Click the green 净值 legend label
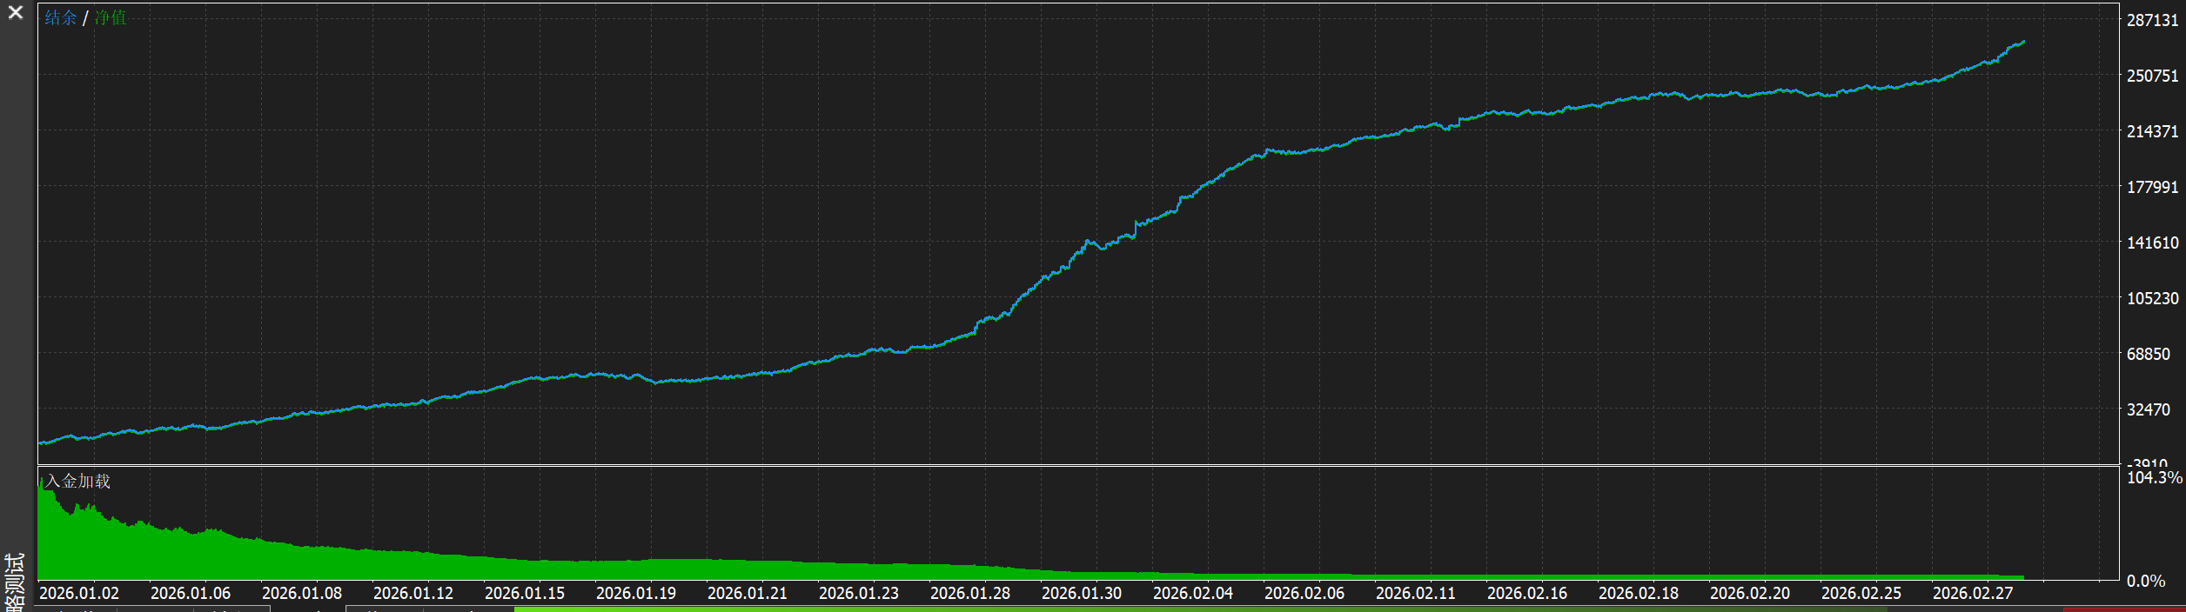The image size is (2186, 612). pyautogui.click(x=111, y=17)
